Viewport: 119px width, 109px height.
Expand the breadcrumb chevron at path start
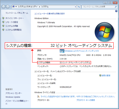[16, 7]
